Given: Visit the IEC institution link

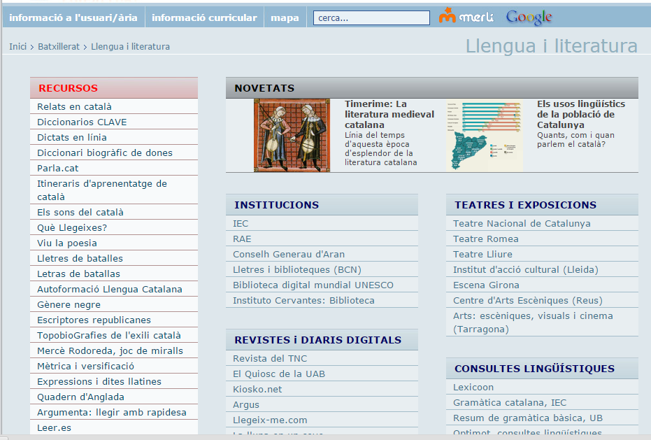Looking at the screenshot, I should [x=241, y=224].
